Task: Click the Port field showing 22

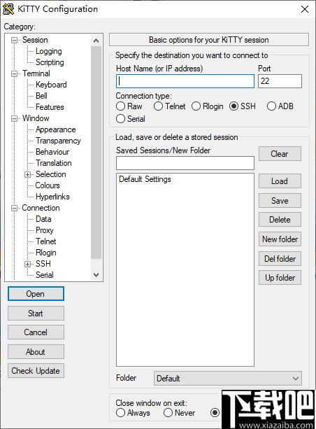Action: click(280, 81)
